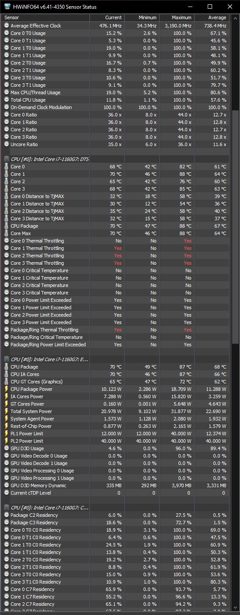Click icon beside Package/Ring Thermal Throttling
The image size is (240, 615).
pyautogui.click(x=6, y=330)
